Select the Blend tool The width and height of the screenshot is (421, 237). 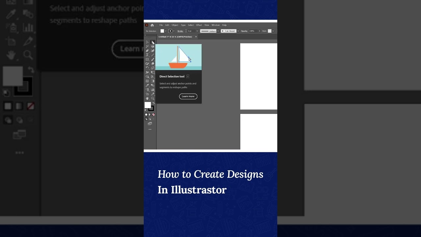[x=153, y=85]
